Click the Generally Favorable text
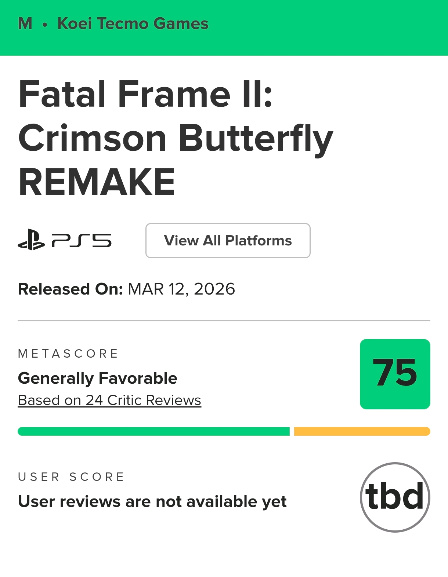This screenshot has height=577, width=448. (98, 378)
